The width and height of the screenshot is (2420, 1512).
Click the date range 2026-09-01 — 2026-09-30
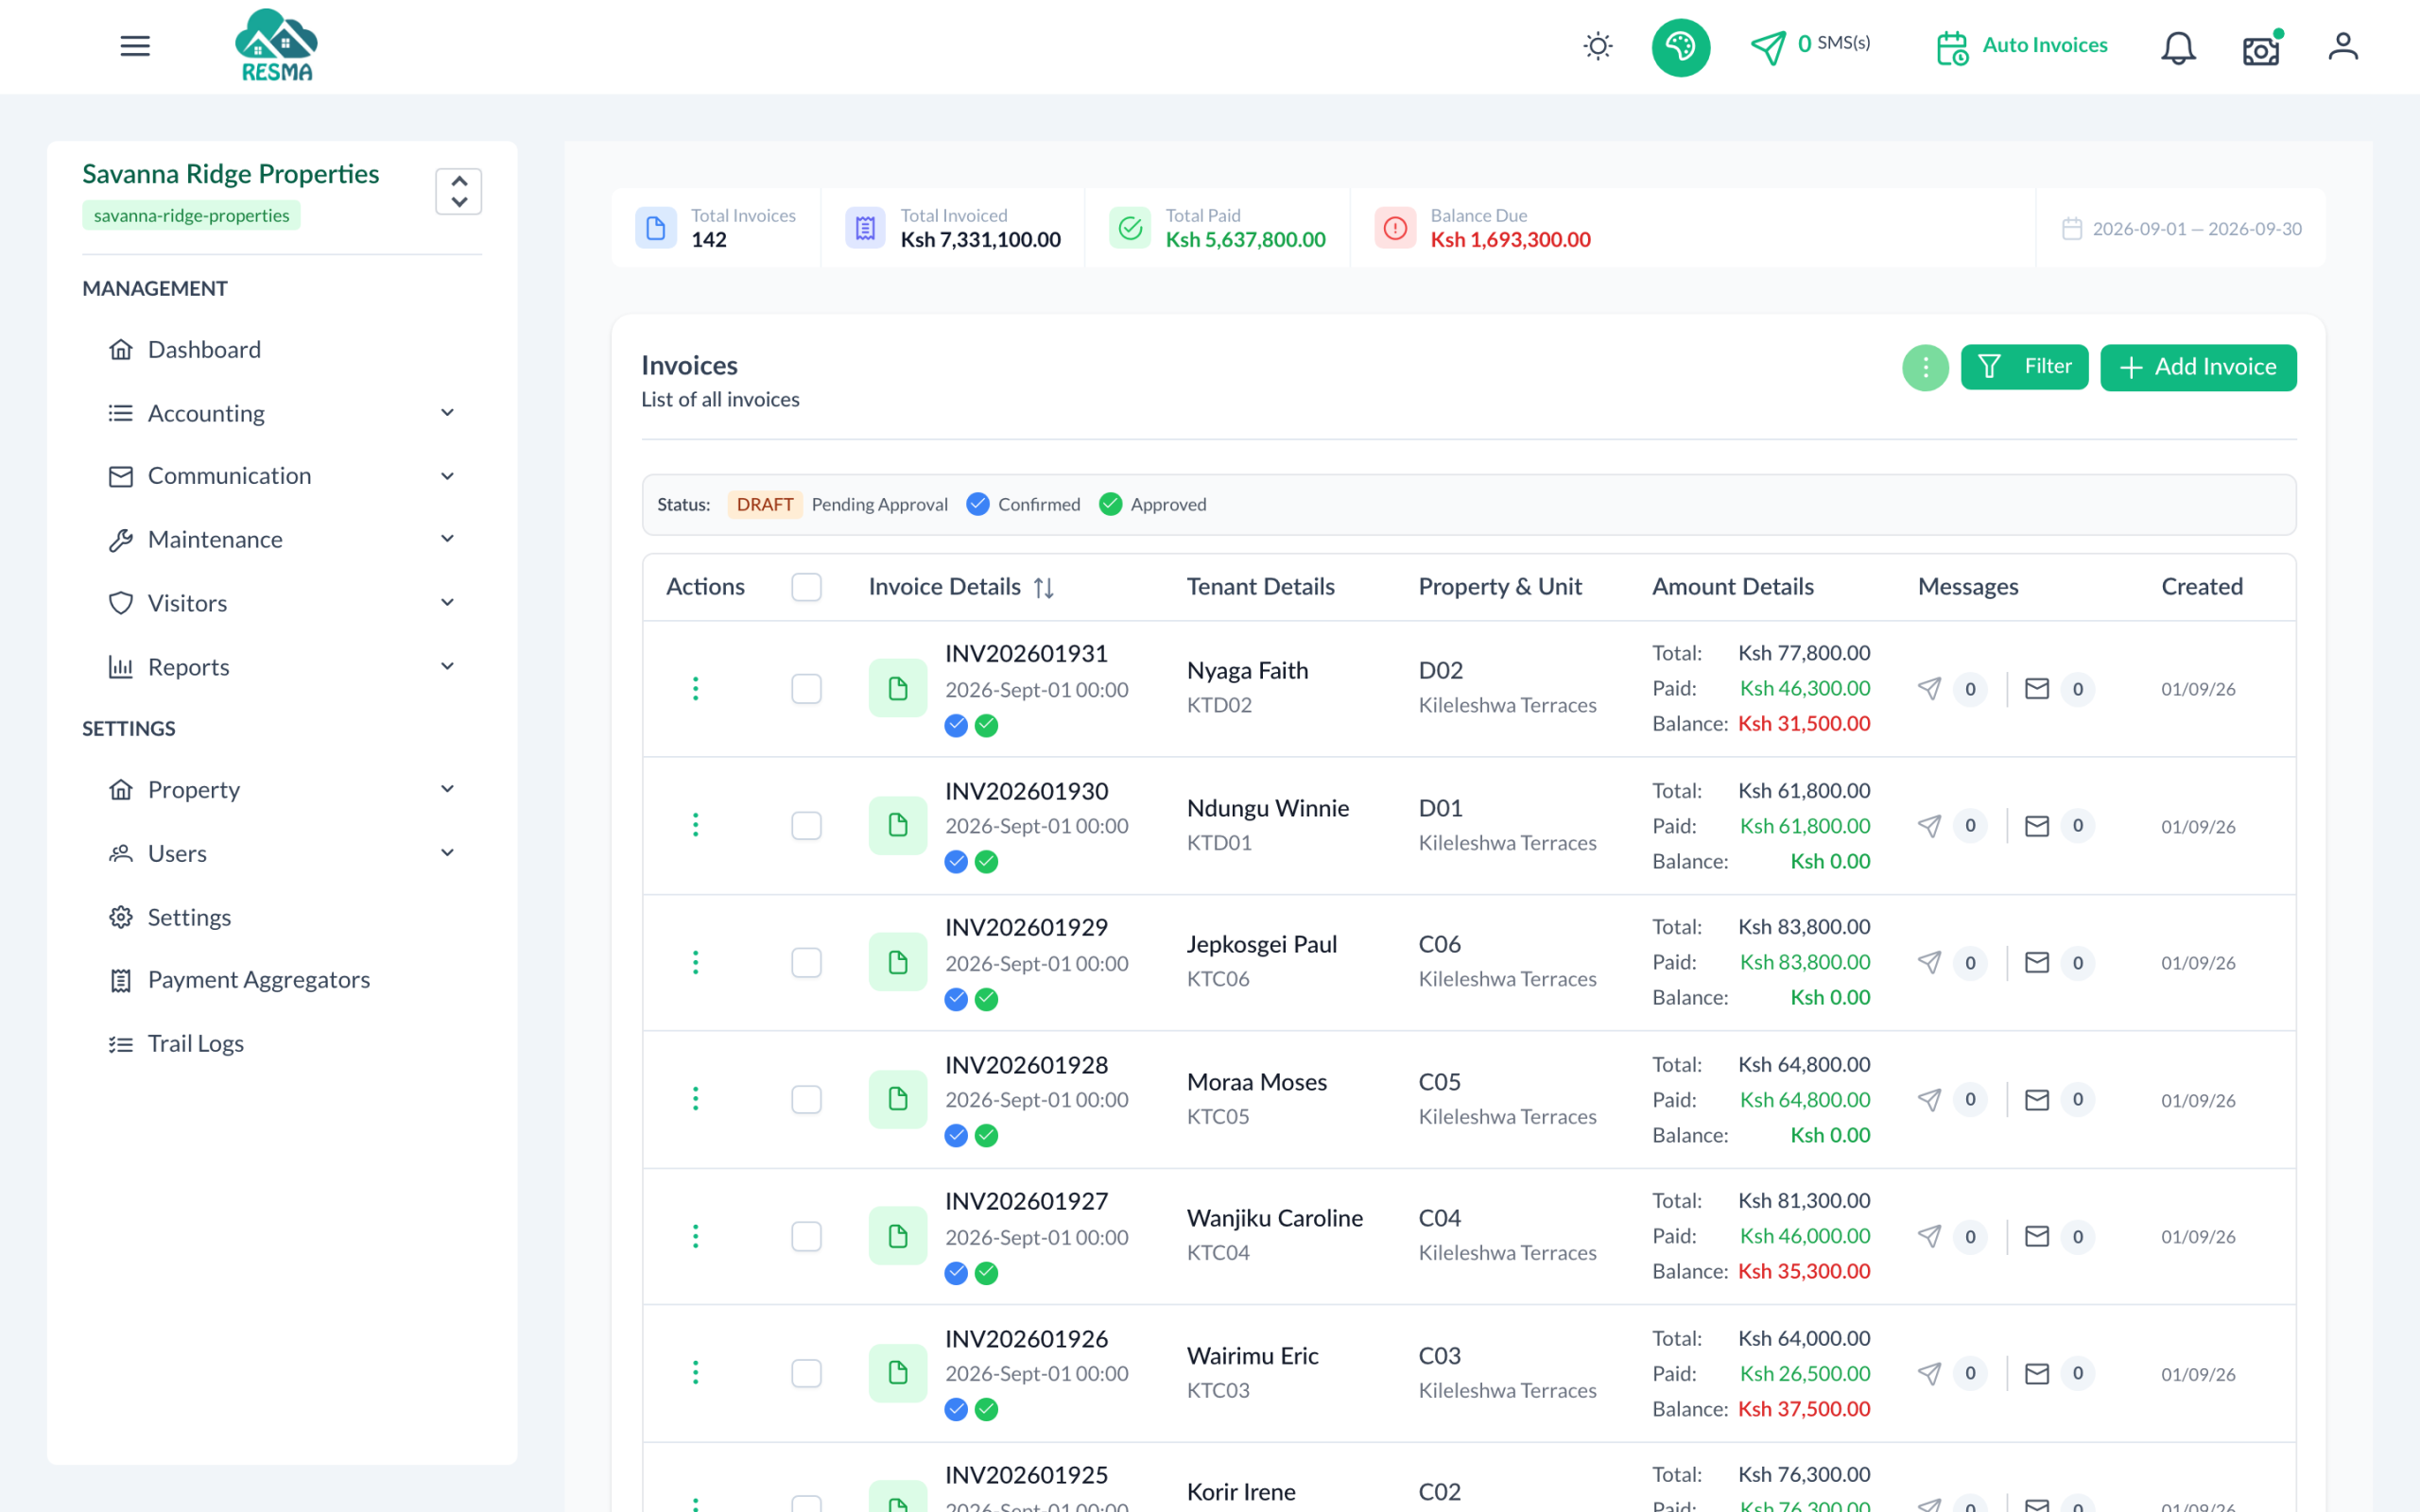pyautogui.click(x=2181, y=229)
